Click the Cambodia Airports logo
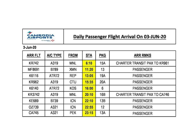The image size is (192, 134). (x=41, y=37)
